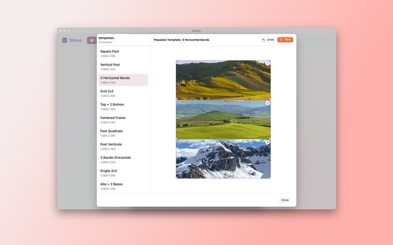Choose the Grid 2x2 template
This screenshot has width=393, height=245.
tap(123, 93)
